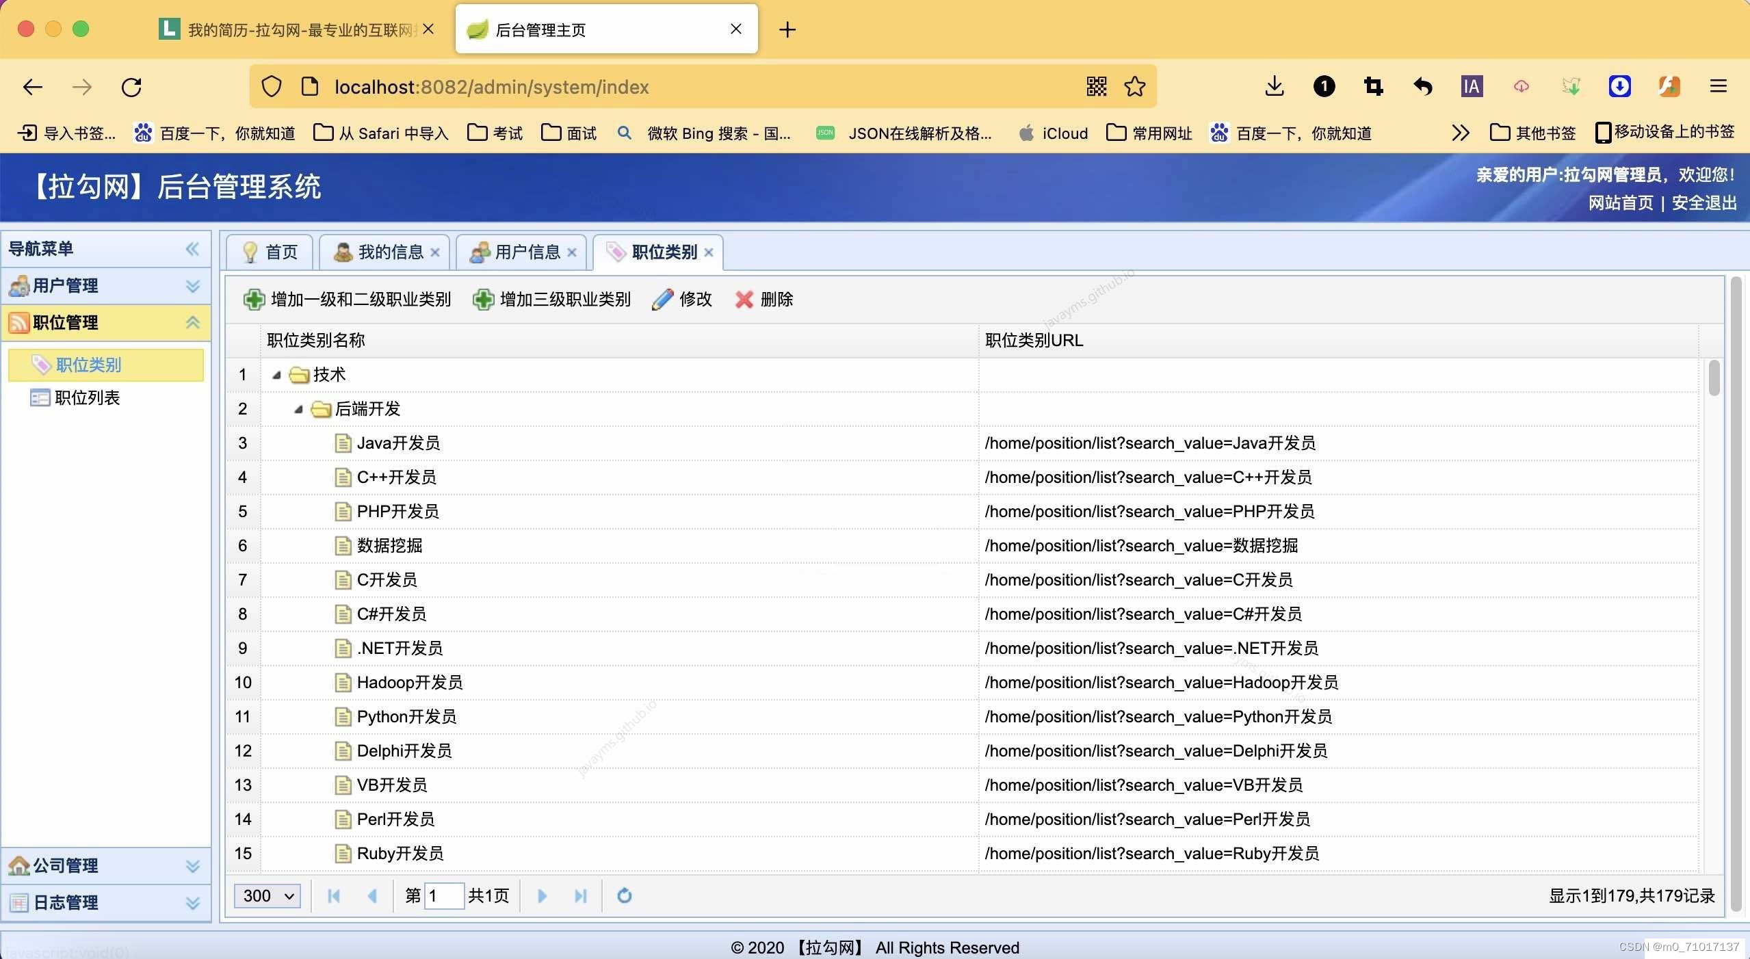1750x959 pixels.
Task: Click the page number input field
Action: click(x=443, y=895)
